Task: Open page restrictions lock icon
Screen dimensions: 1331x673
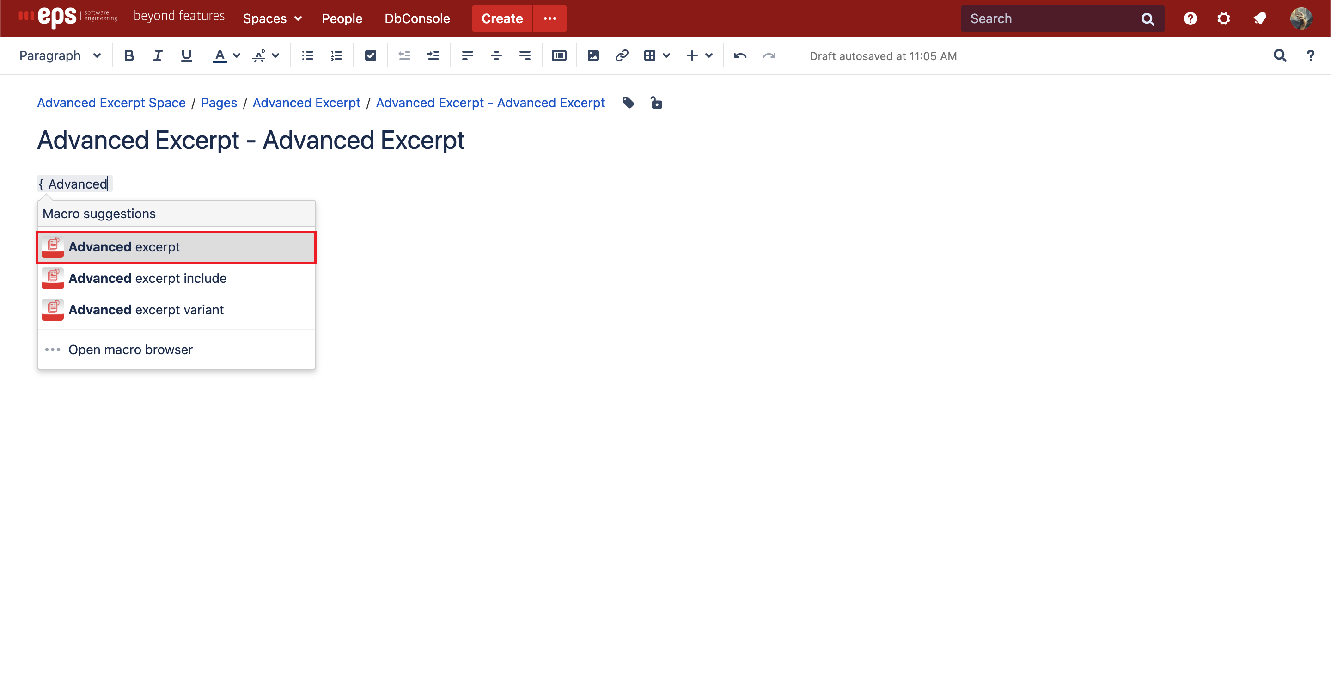Action: coord(656,103)
